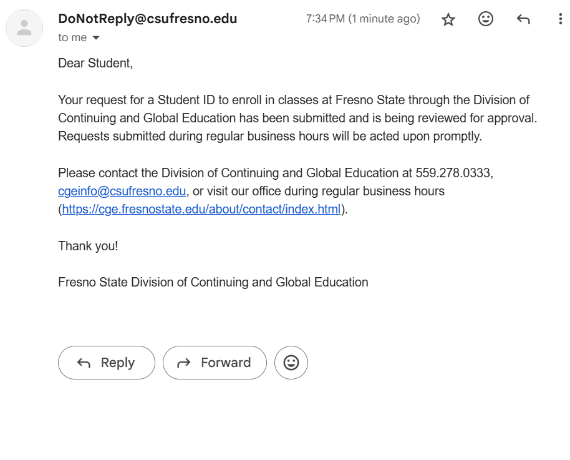The height and width of the screenshot is (460, 570).
Task: Click the Fresno State Division signature line
Action: pyautogui.click(x=213, y=282)
